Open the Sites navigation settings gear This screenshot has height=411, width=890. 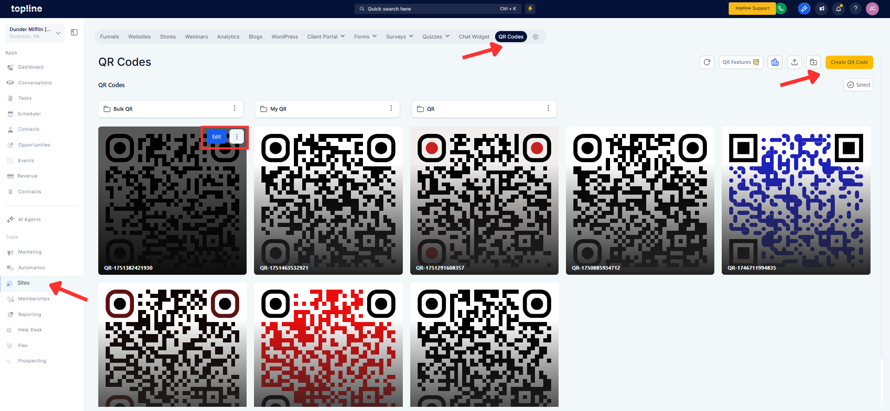[x=535, y=37]
